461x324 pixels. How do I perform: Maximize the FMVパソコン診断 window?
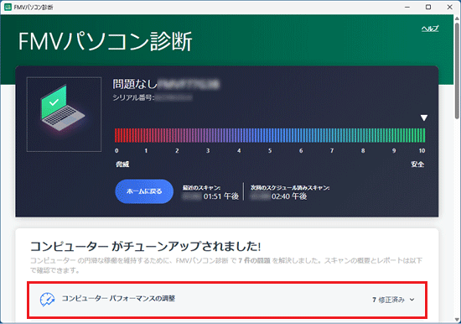click(x=428, y=7)
